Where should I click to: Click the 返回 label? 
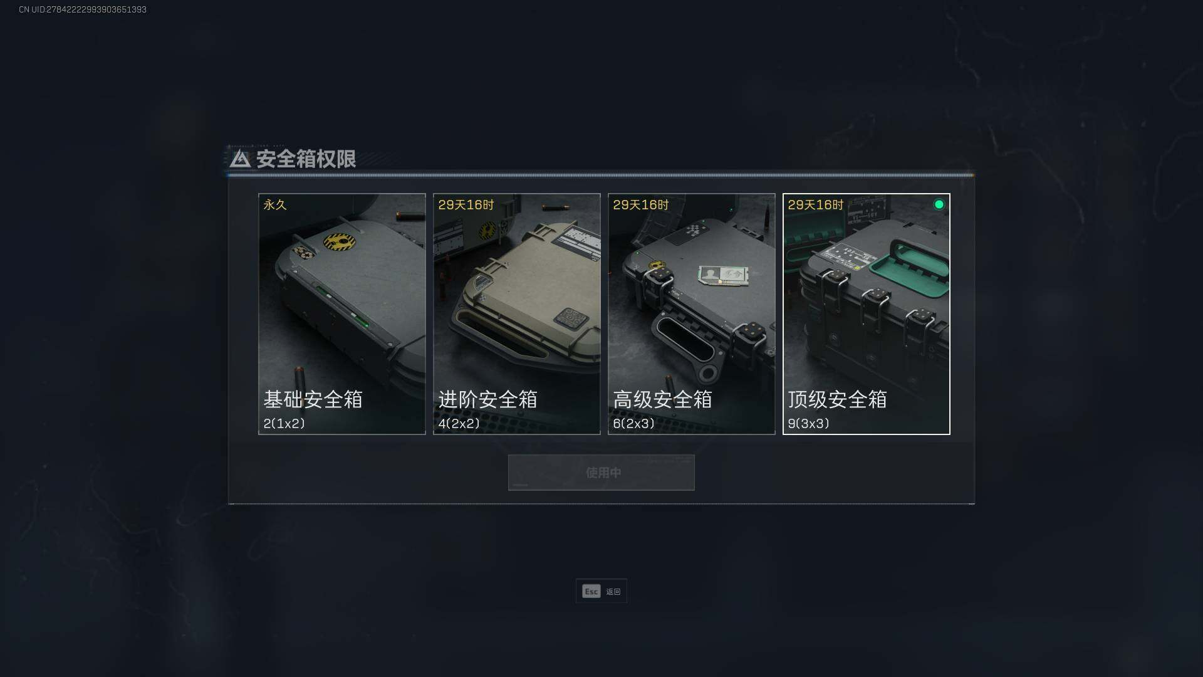[x=613, y=592]
